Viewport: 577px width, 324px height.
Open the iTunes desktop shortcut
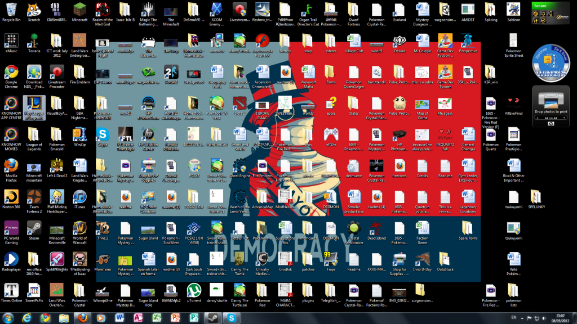pos(79,197)
